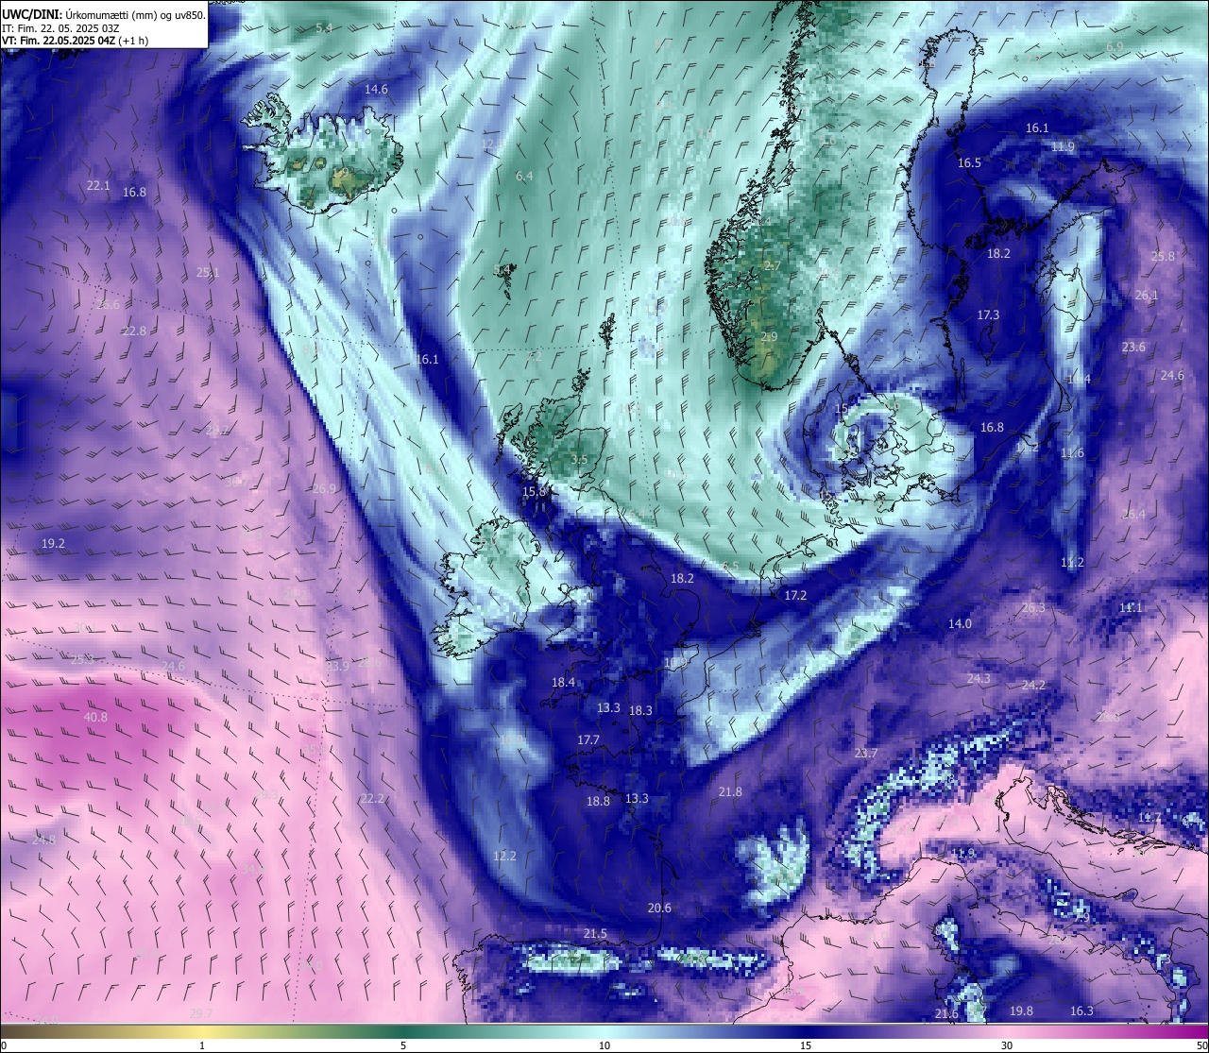Click the 22.8 value on the map

134,331
